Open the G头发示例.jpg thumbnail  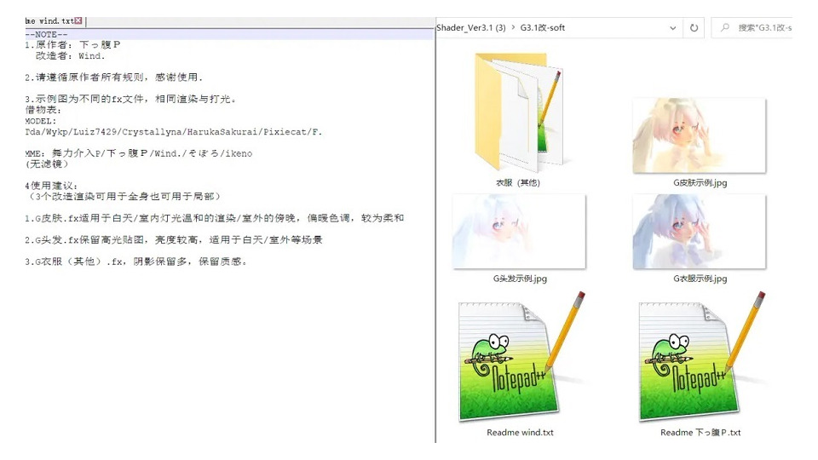click(x=519, y=232)
